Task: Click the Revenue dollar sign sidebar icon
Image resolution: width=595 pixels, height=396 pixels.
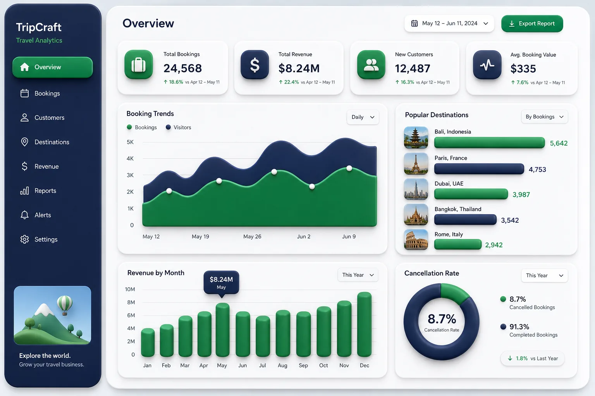Action: (24, 166)
